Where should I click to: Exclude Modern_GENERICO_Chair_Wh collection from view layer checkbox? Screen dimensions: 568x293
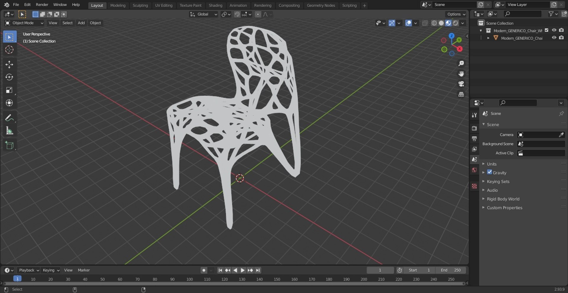point(547,30)
